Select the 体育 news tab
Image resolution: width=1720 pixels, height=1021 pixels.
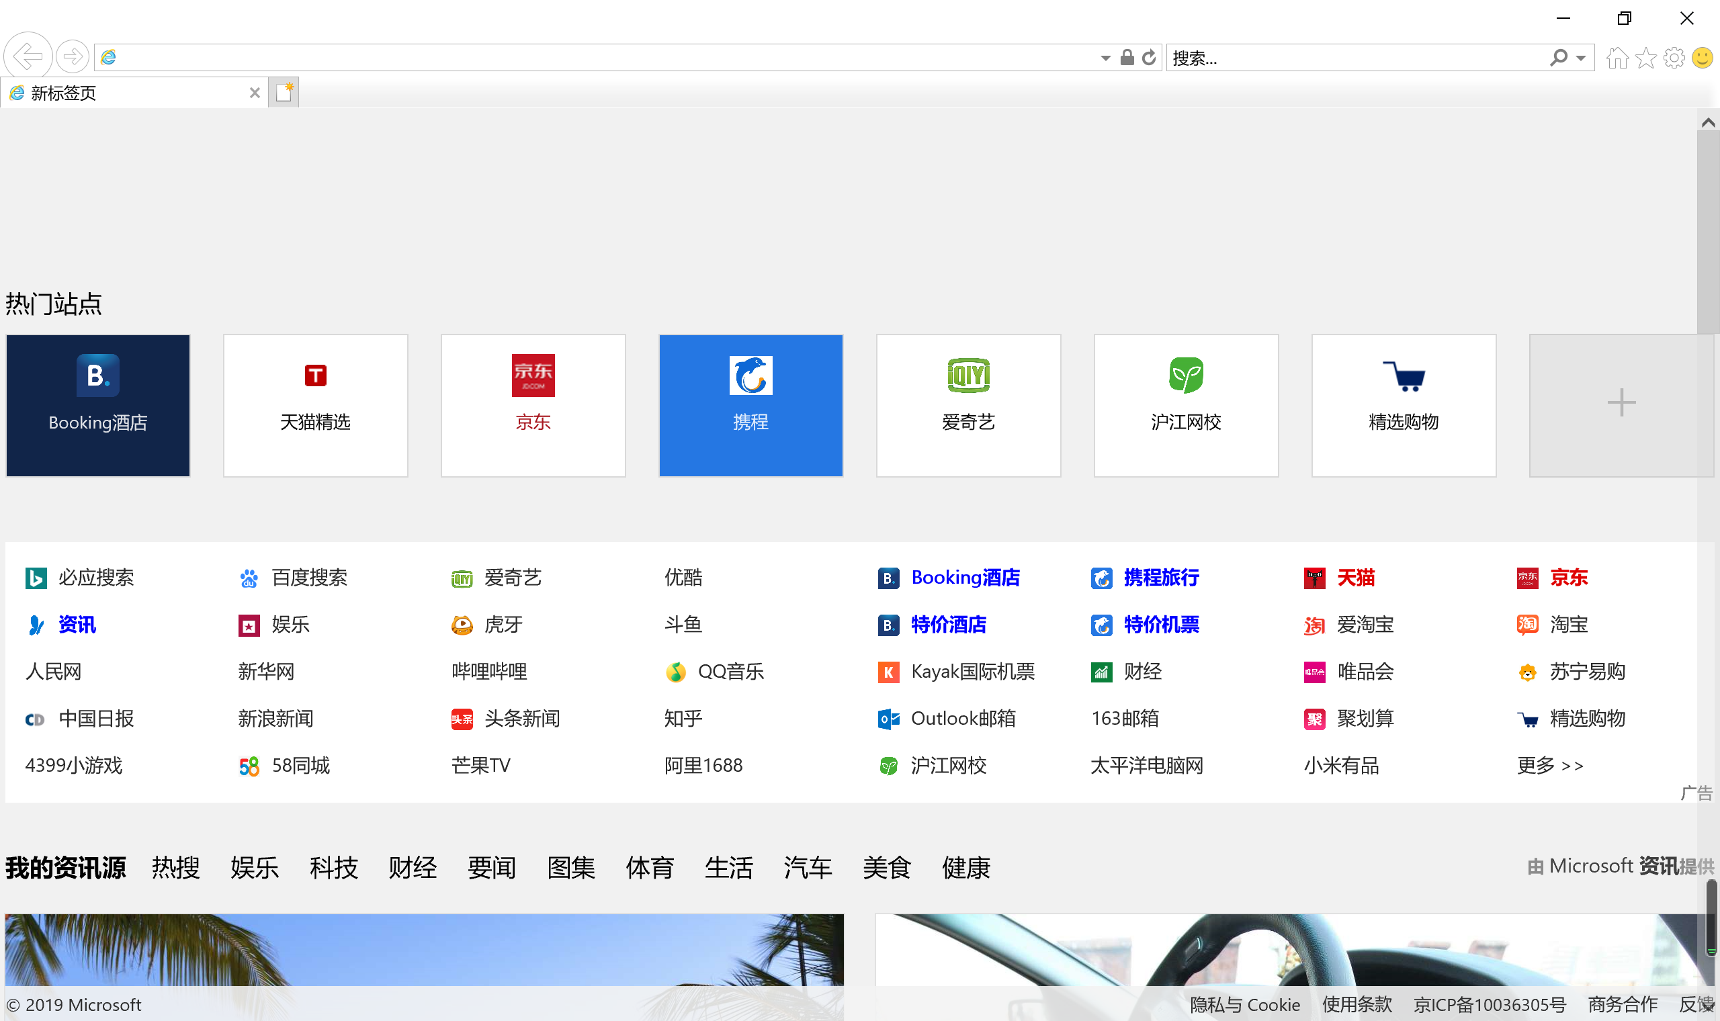[x=650, y=869]
